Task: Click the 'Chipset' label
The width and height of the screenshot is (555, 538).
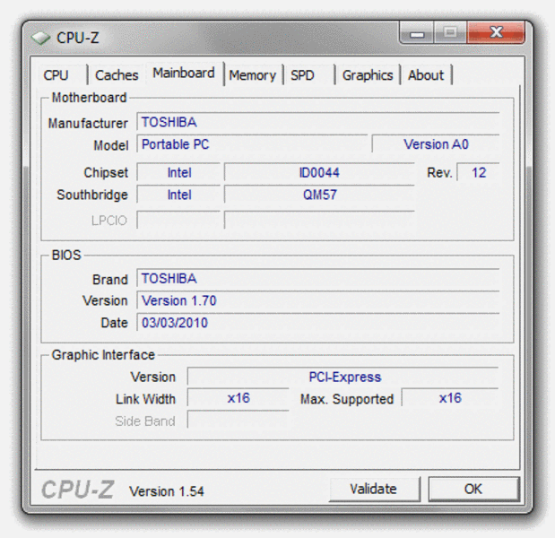Action: click(106, 173)
